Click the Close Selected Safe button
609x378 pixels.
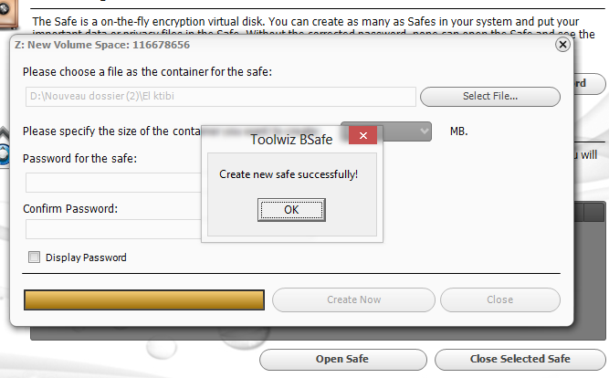coord(520,359)
